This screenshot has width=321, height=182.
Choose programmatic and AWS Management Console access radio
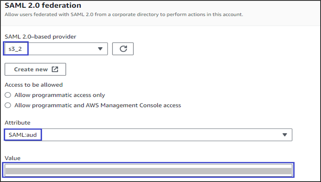tap(8, 105)
